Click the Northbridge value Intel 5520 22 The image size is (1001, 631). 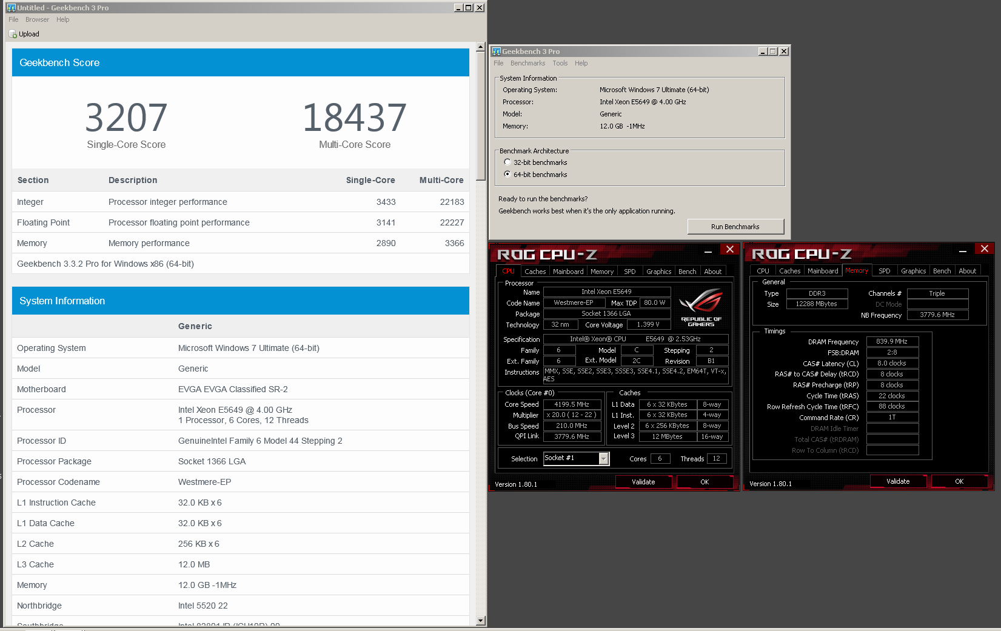tap(203, 606)
